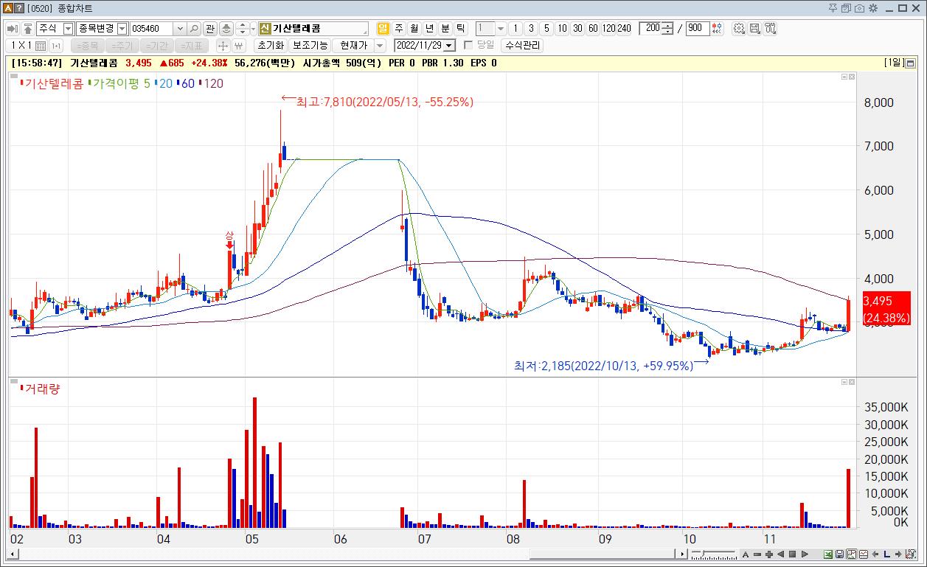Select the 60 interval preset

tap(593, 28)
